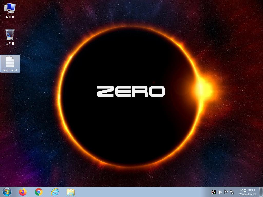Launch Firefox from the taskbar
This screenshot has height=197, width=263.
pyautogui.click(x=23, y=192)
